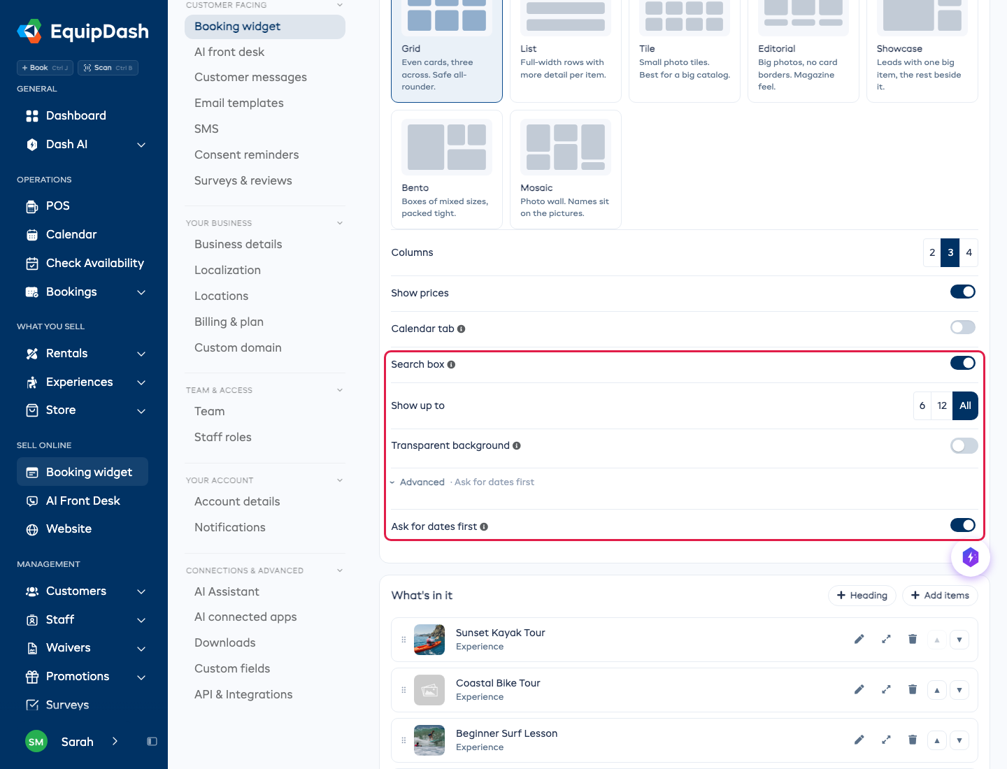
Task: Add a Heading to the widget
Action: tap(862, 595)
